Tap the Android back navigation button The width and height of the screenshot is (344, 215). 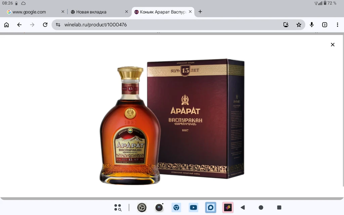point(243,208)
